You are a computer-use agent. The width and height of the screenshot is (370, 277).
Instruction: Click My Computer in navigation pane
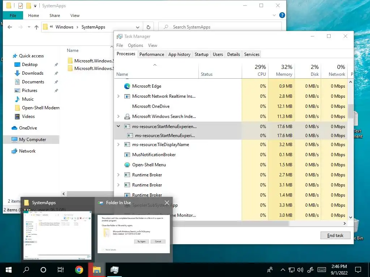point(31,140)
